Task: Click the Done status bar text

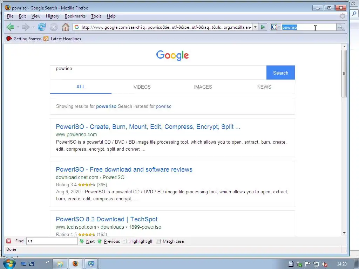Action: (x=11, y=249)
